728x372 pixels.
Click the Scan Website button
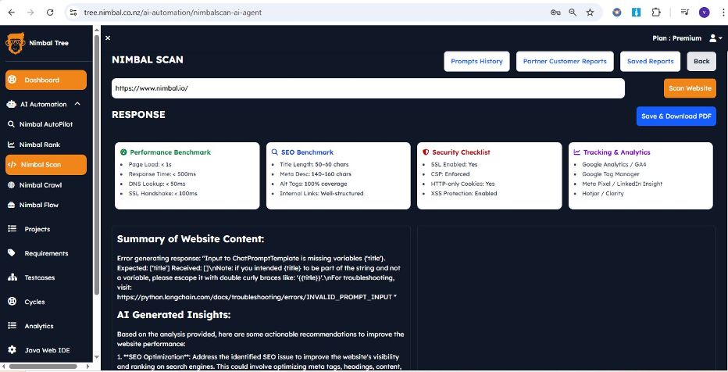pyautogui.click(x=689, y=88)
